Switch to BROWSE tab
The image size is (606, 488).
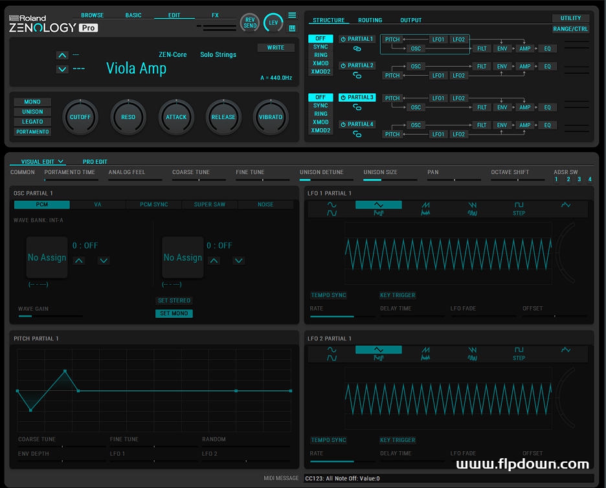[93, 15]
